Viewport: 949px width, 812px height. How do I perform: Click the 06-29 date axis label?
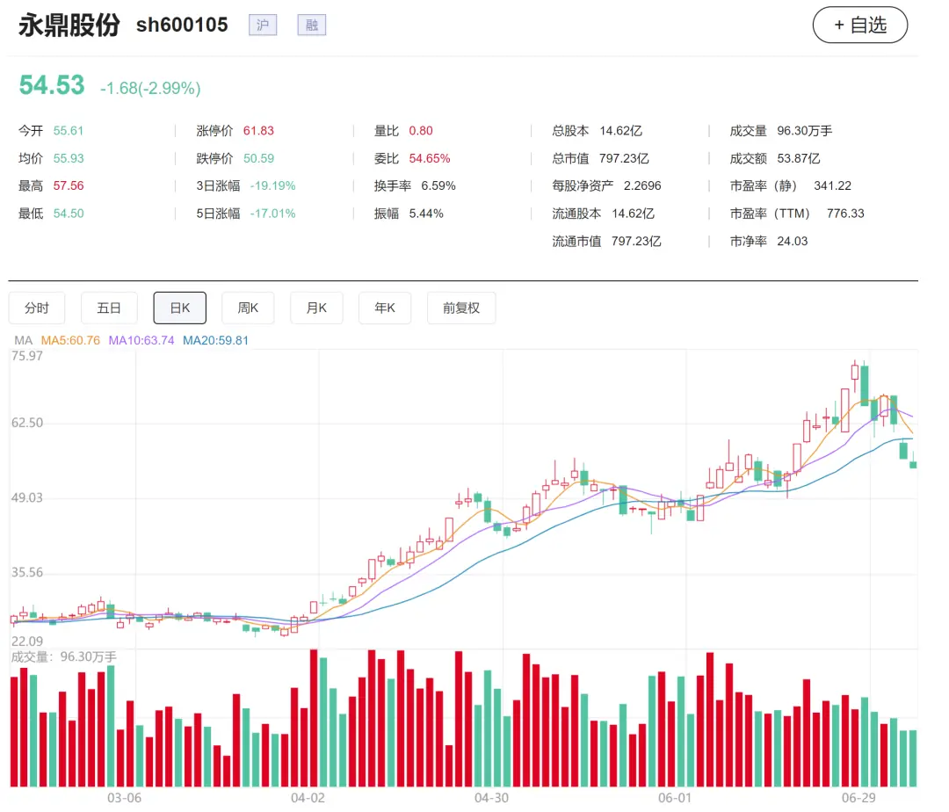[x=858, y=798]
